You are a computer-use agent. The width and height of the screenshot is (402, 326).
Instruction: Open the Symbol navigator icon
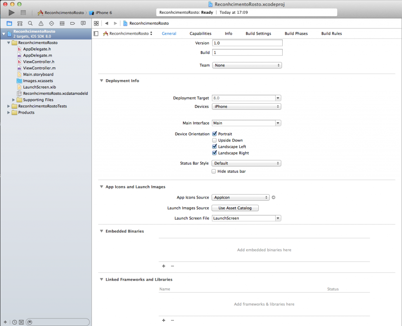(x=20, y=23)
